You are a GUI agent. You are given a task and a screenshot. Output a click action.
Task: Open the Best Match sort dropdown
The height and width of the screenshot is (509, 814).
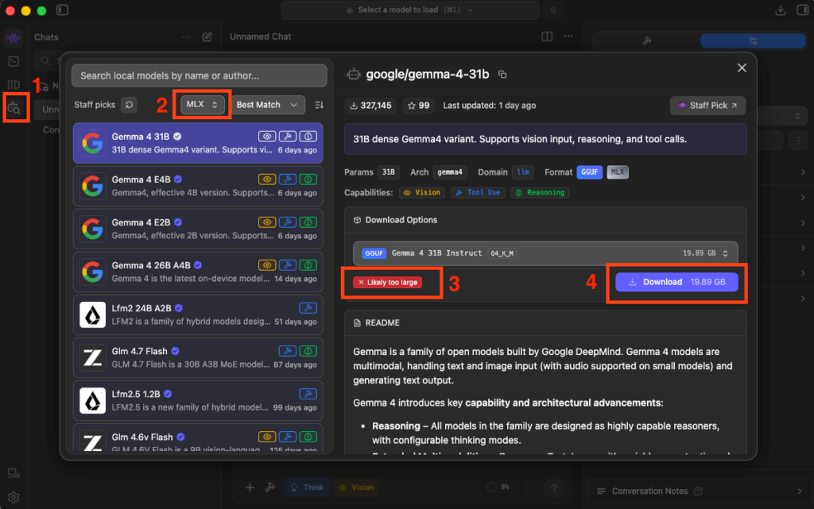point(267,105)
